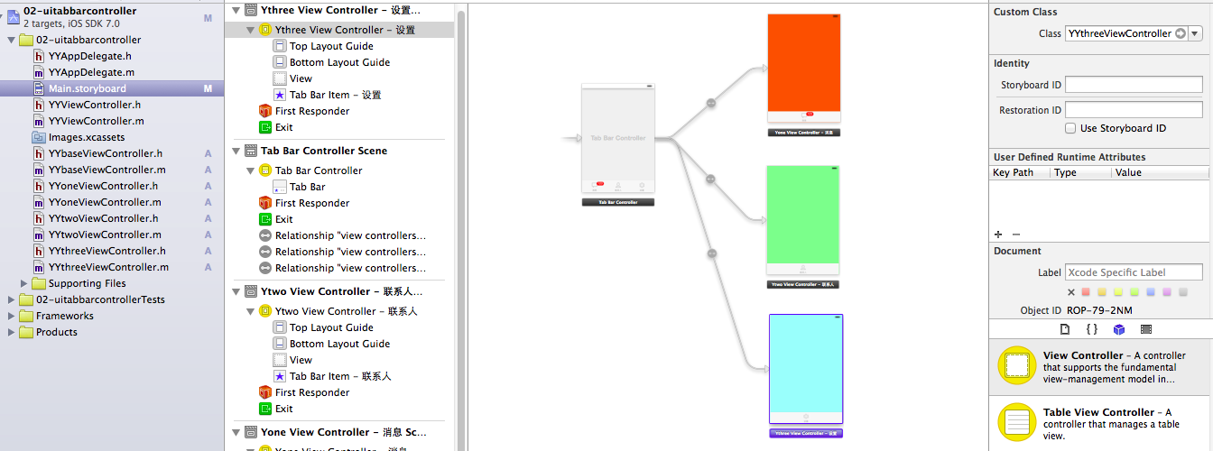Click the Restoration ID text field
This screenshot has width=1213, height=451.
[1134, 110]
